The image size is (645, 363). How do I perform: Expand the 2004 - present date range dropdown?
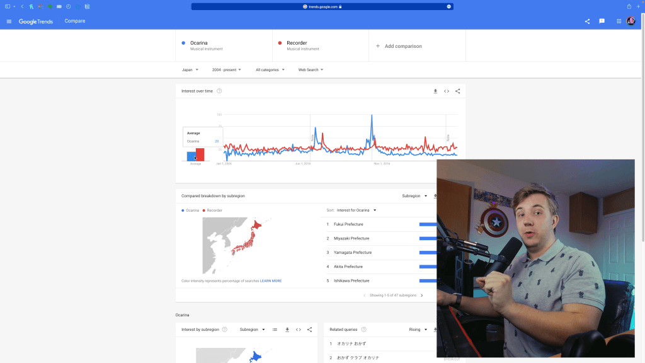[x=226, y=70]
